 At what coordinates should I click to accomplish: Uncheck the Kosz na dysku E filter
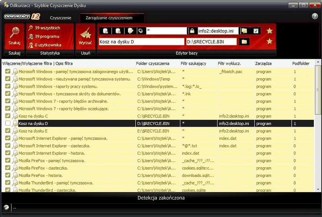coord(8,131)
